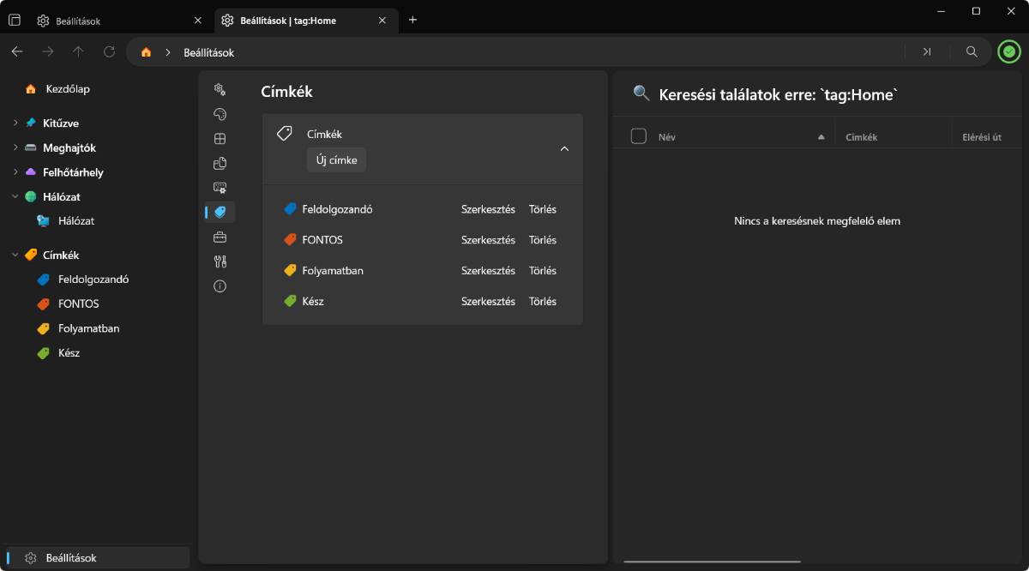Edit the Feldolgozandó tag
Image resolution: width=1029 pixels, height=571 pixels.
488,209
